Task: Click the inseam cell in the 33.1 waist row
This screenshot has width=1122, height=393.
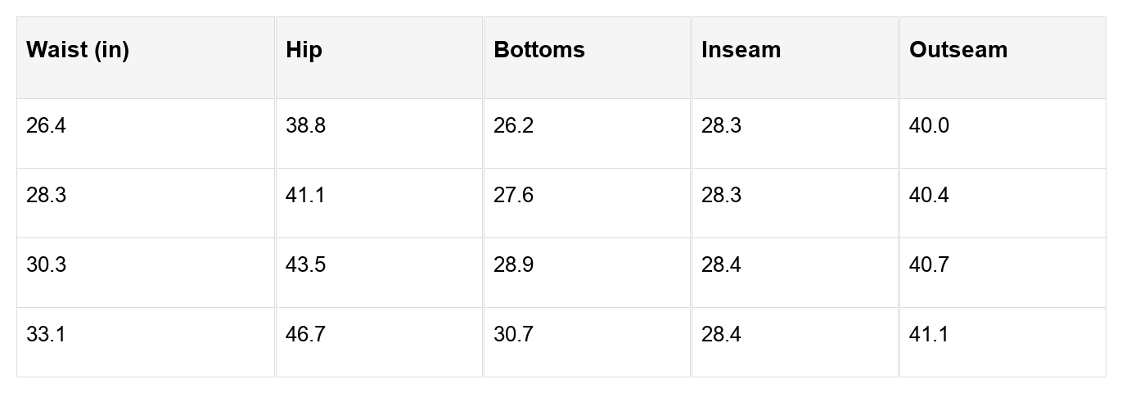Action: tap(721, 335)
